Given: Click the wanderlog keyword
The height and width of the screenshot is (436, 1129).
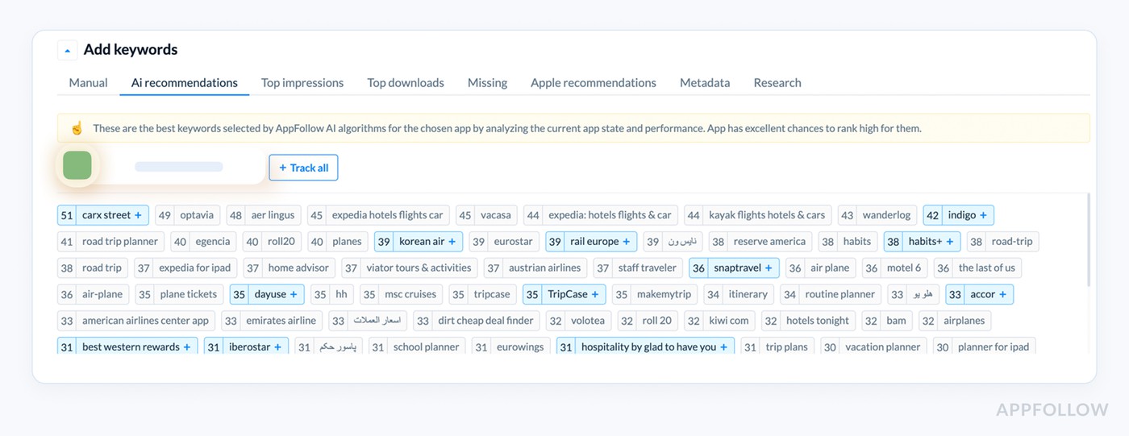Looking at the screenshot, I should [877, 215].
